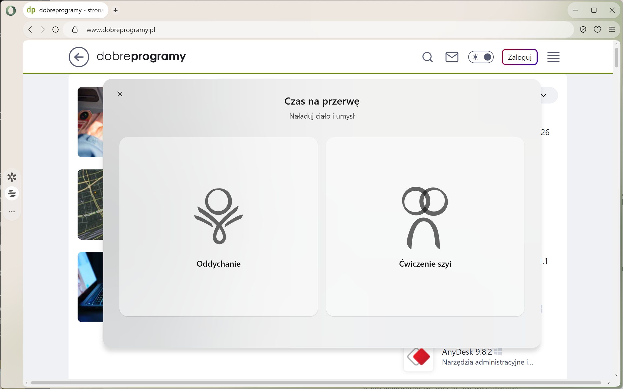Start the Oddychanie breathing exercise
This screenshot has width=623, height=389.
(x=218, y=226)
